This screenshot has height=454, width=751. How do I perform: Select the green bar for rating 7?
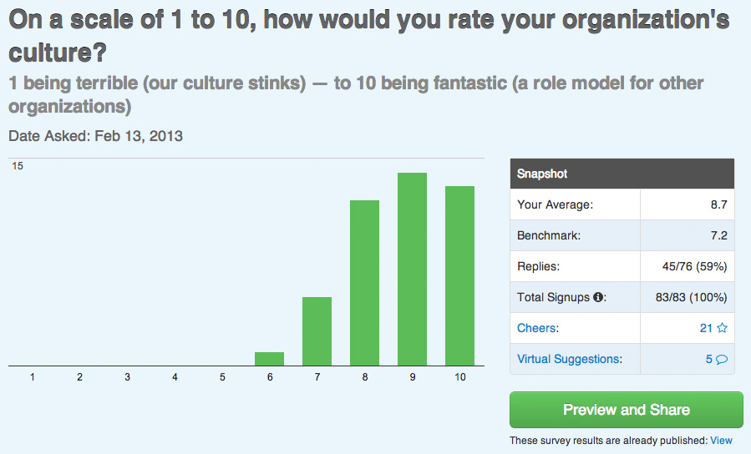317,331
